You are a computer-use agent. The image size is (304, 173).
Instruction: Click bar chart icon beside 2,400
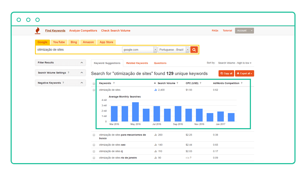[x=155, y=90]
